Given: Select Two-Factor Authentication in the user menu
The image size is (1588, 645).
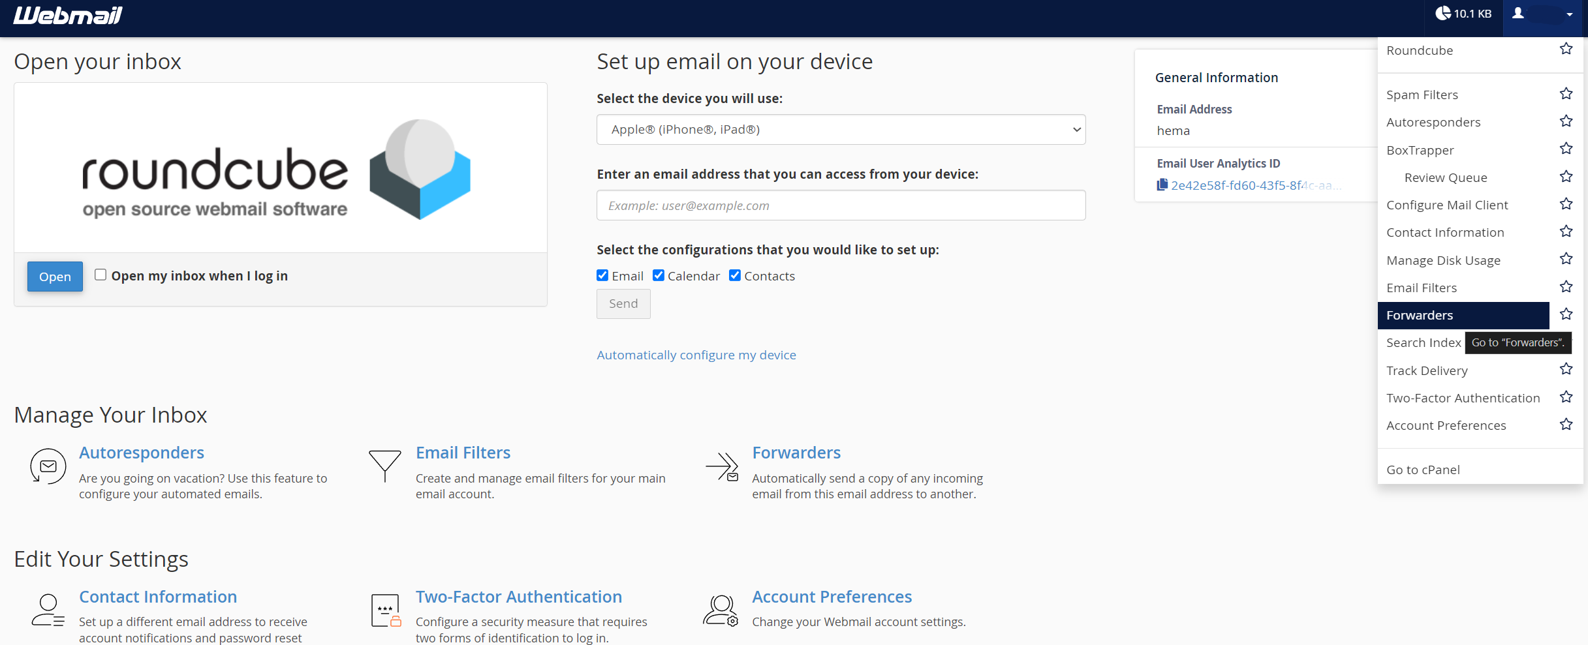Looking at the screenshot, I should coord(1463,398).
